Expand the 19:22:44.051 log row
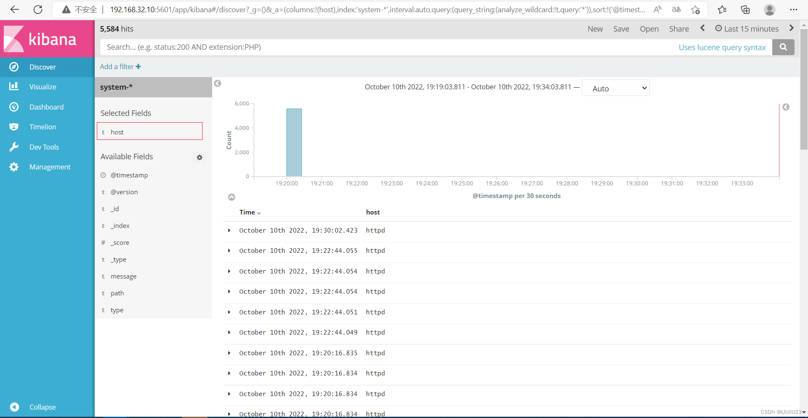The width and height of the screenshot is (808, 418). pyautogui.click(x=229, y=312)
